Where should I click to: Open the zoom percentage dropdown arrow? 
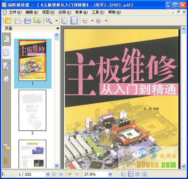[110, 174]
